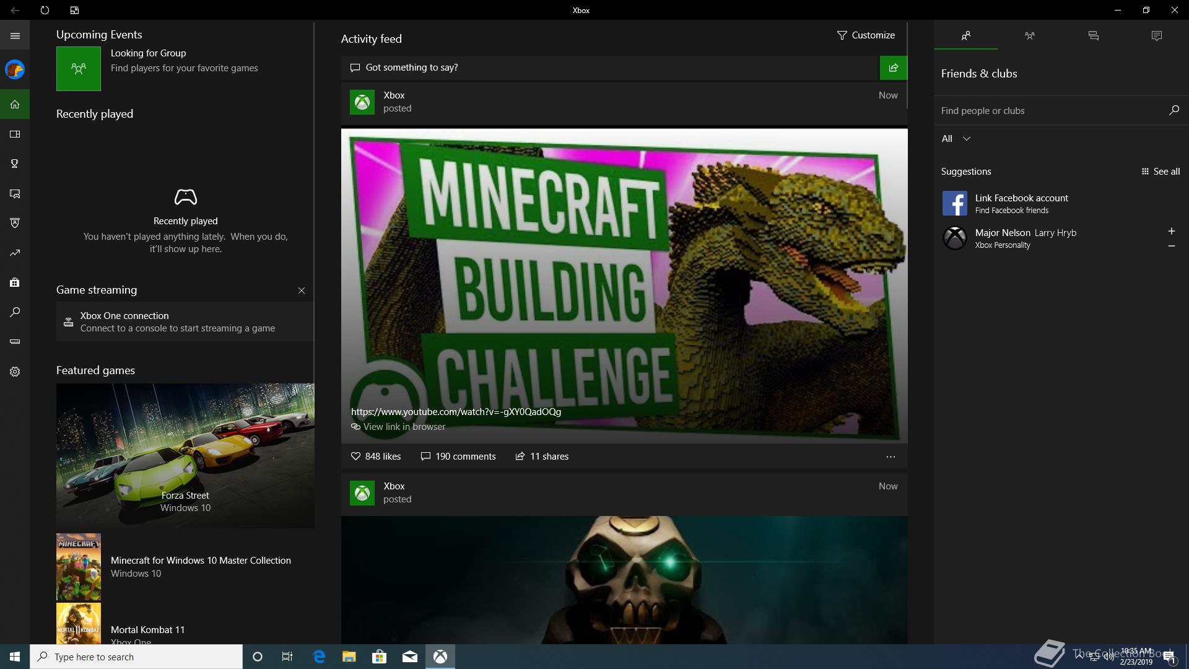Open more options ellipsis on Minecraft post
This screenshot has height=669, width=1189.
coord(891,457)
